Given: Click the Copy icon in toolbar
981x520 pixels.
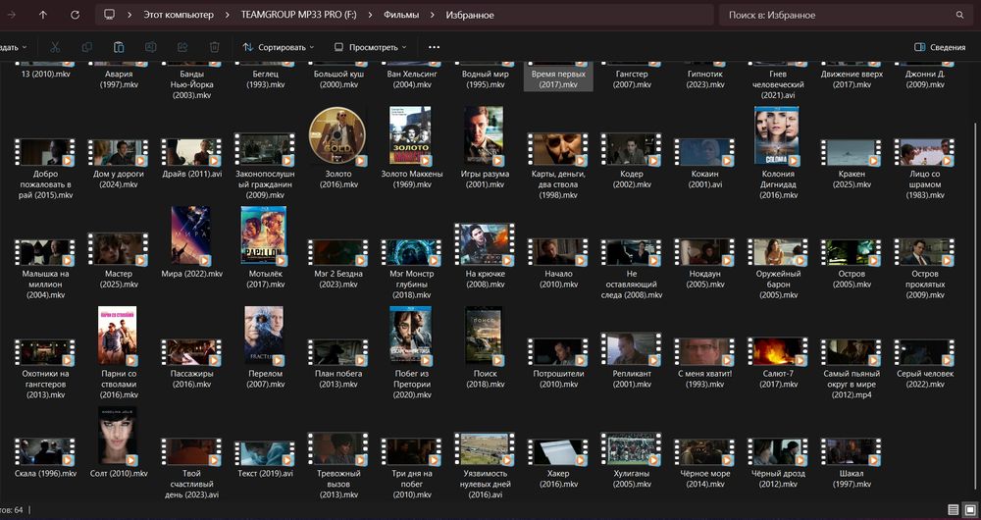Looking at the screenshot, I should 87,47.
